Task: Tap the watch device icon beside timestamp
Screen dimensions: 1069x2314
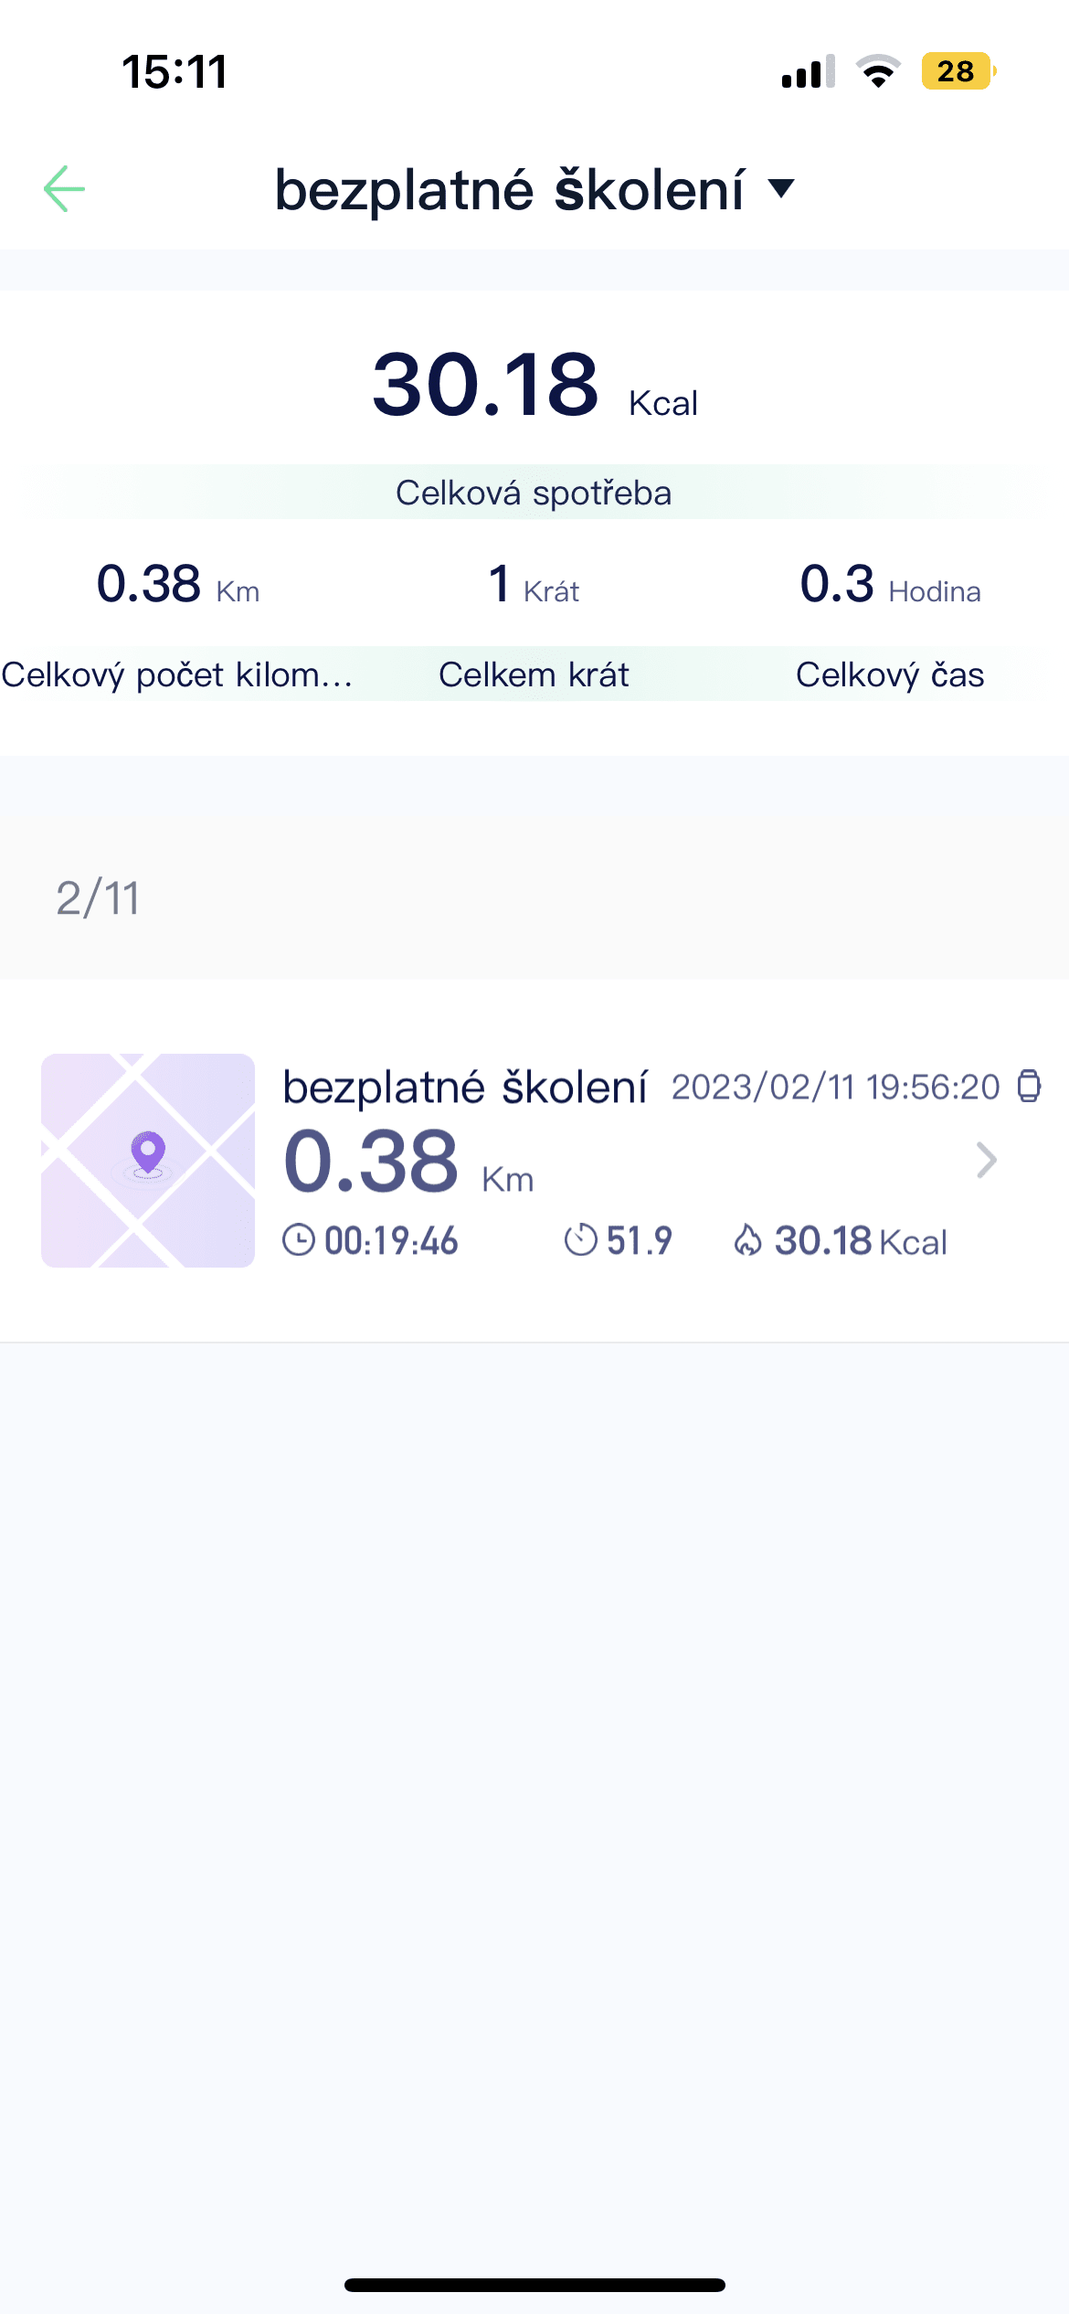Action: click(1029, 1087)
